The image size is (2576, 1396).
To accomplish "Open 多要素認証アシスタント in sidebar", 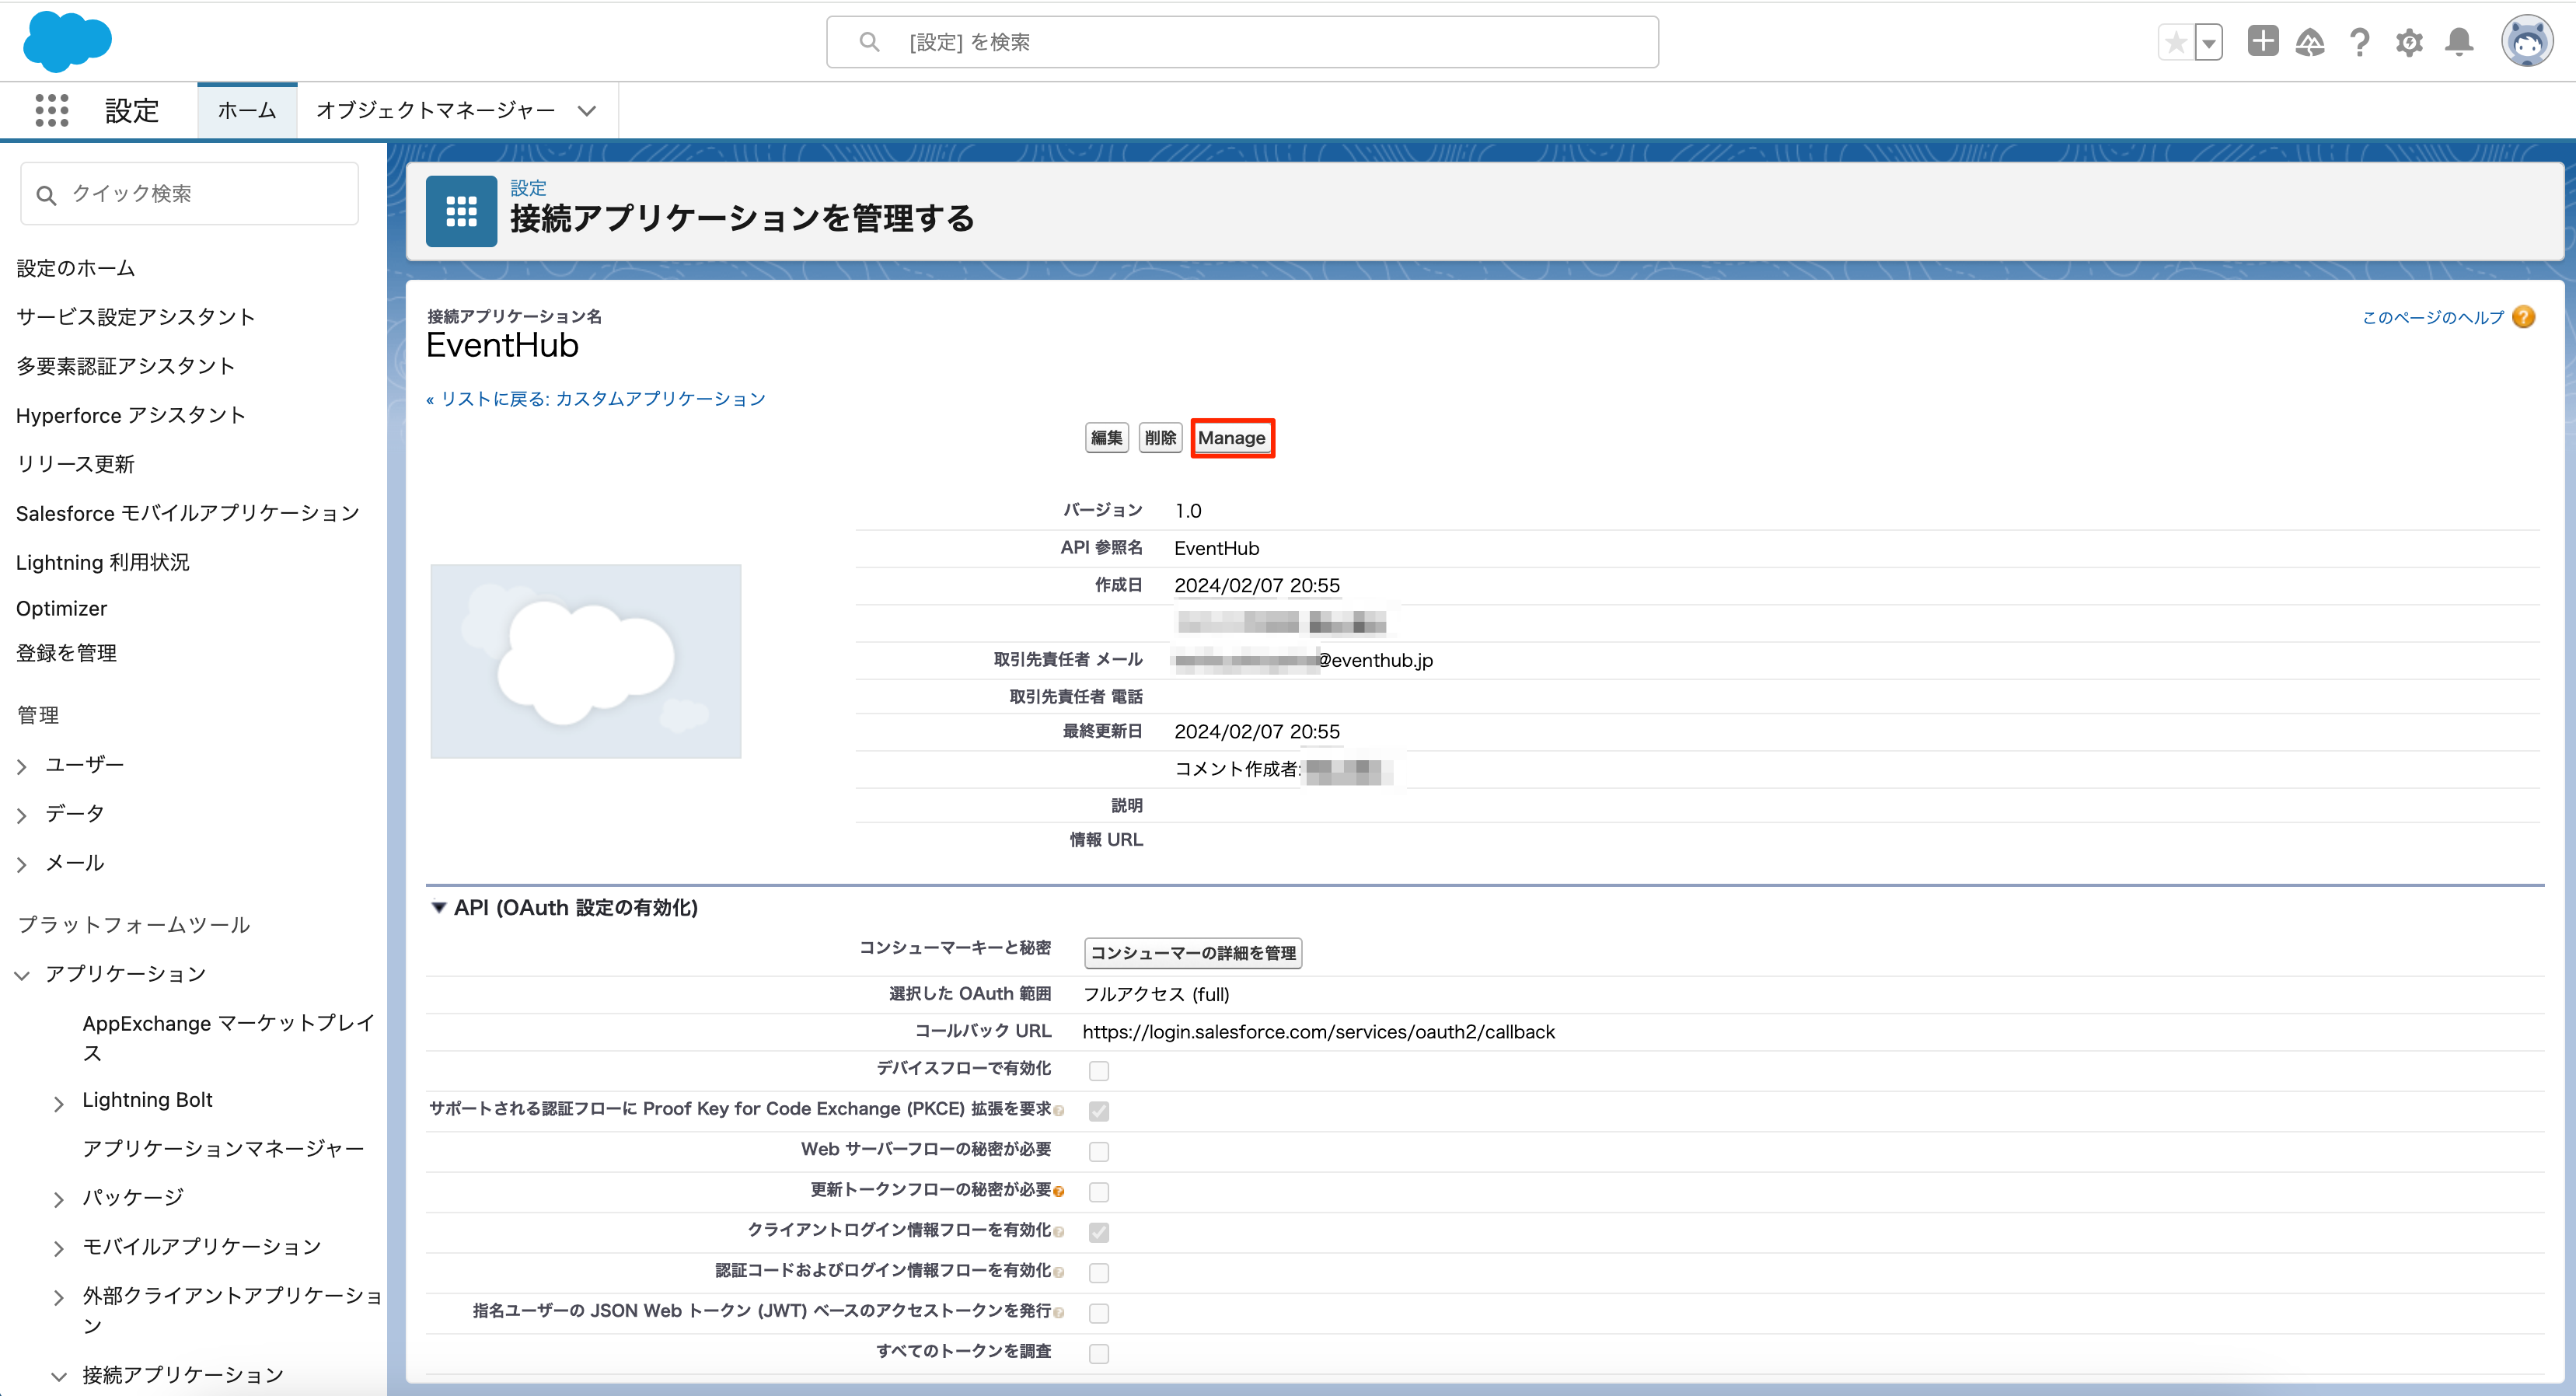I will click(126, 366).
